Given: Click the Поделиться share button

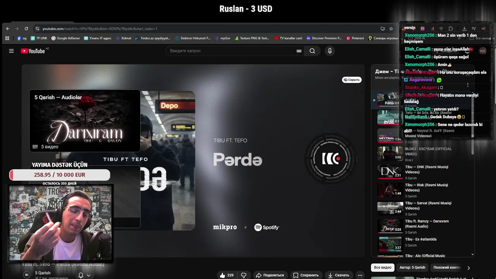Looking at the screenshot, I should click(x=270, y=275).
